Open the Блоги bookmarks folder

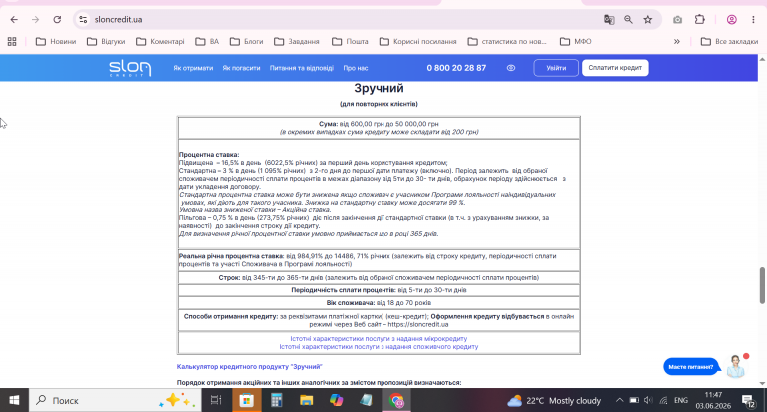[247, 42]
